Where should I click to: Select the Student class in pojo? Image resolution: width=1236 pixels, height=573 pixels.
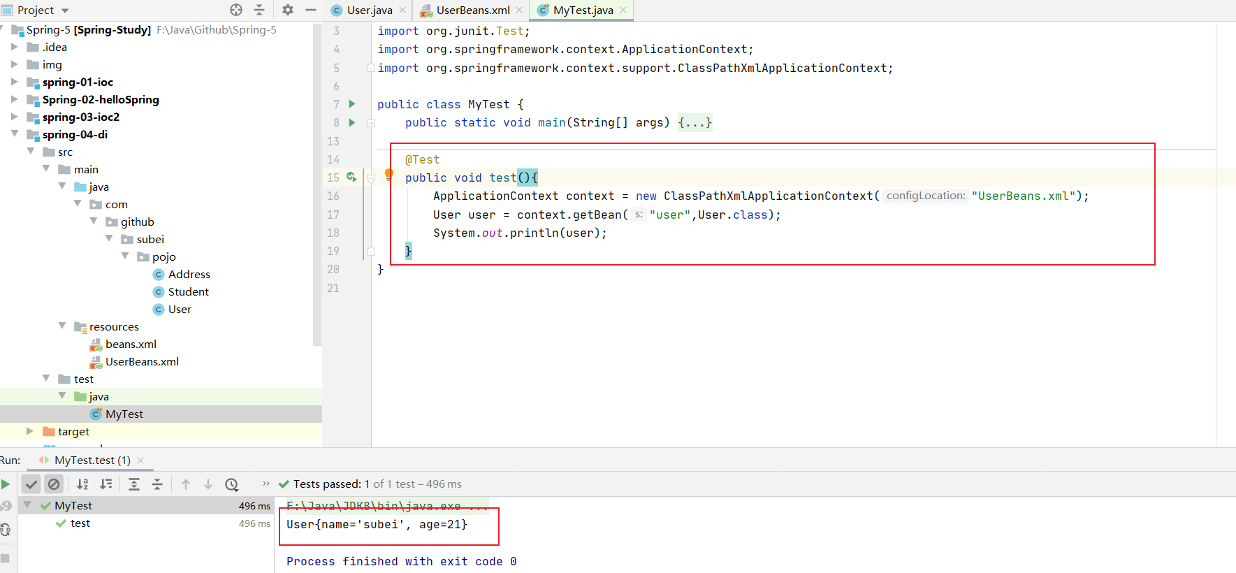pyautogui.click(x=188, y=291)
